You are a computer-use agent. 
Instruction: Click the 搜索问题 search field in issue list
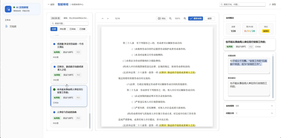(x=69, y=23)
